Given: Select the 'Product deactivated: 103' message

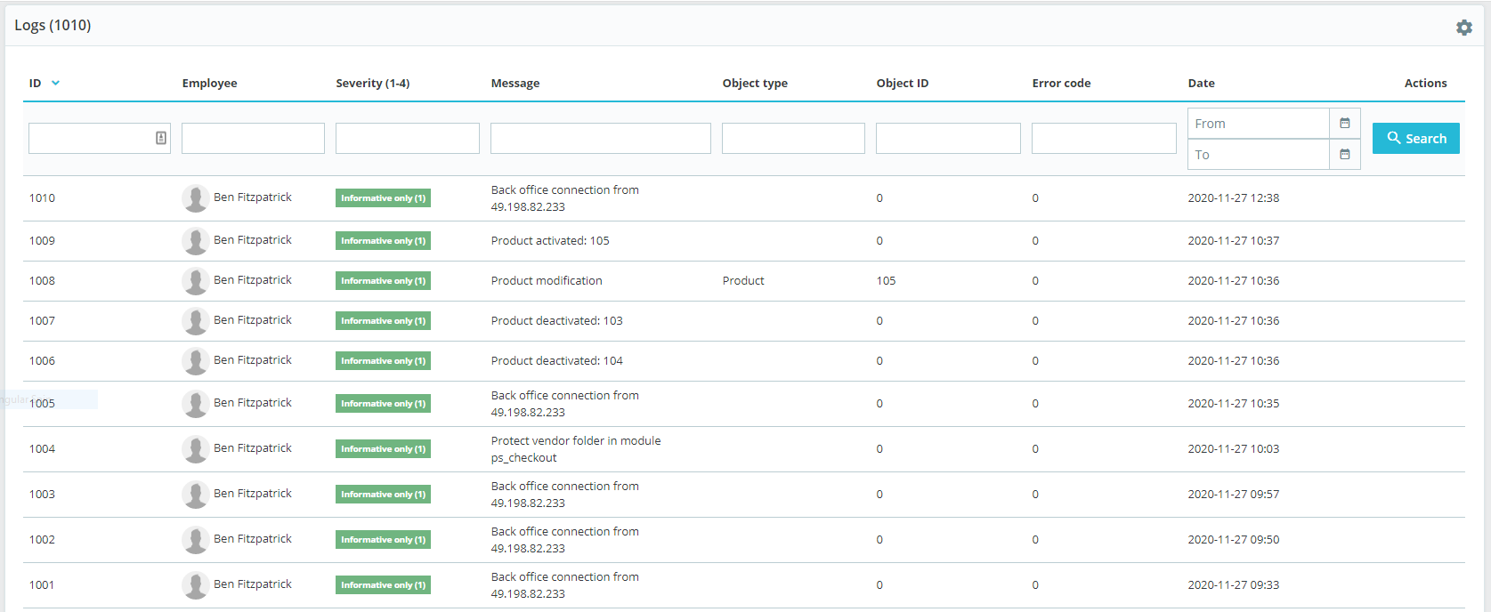Looking at the screenshot, I should (x=556, y=321).
